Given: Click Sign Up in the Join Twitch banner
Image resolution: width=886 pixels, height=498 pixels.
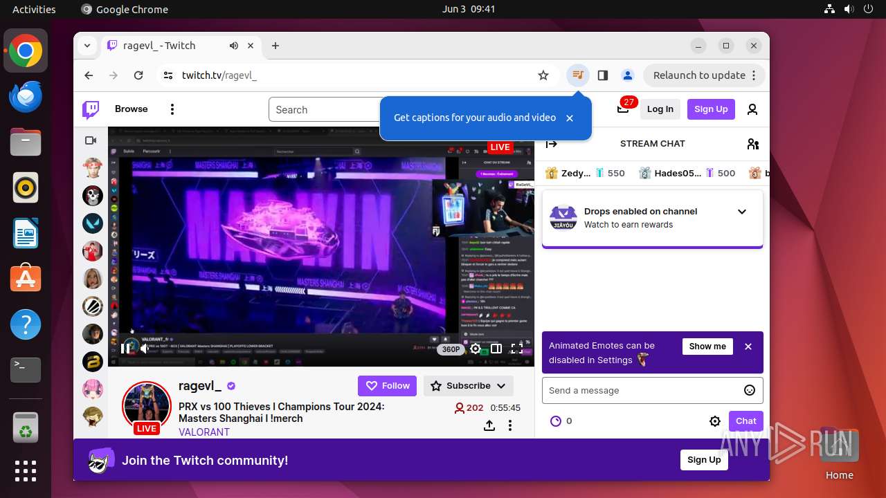Looking at the screenshot, I should [x=704, y=460].
